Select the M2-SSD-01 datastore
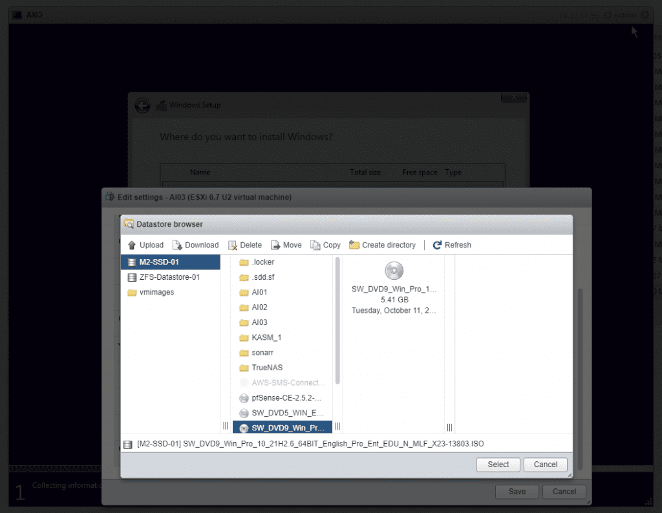This screenshot has width=662, height=513. [x=171, y=262]
